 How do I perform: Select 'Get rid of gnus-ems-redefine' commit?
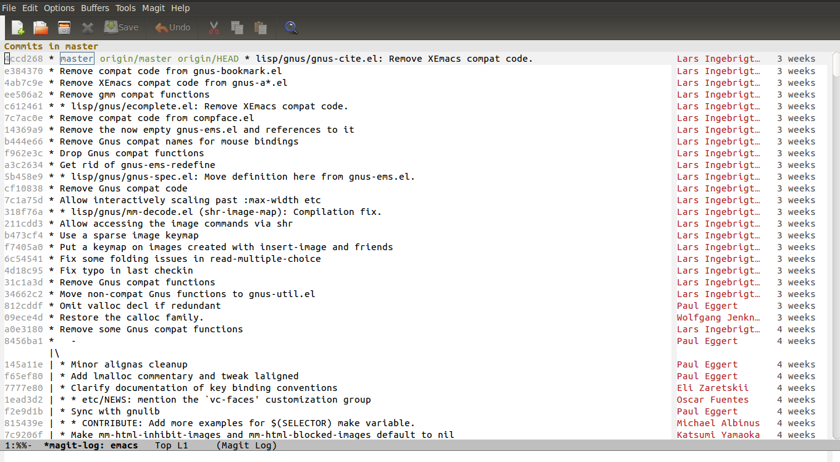[137, 165]
